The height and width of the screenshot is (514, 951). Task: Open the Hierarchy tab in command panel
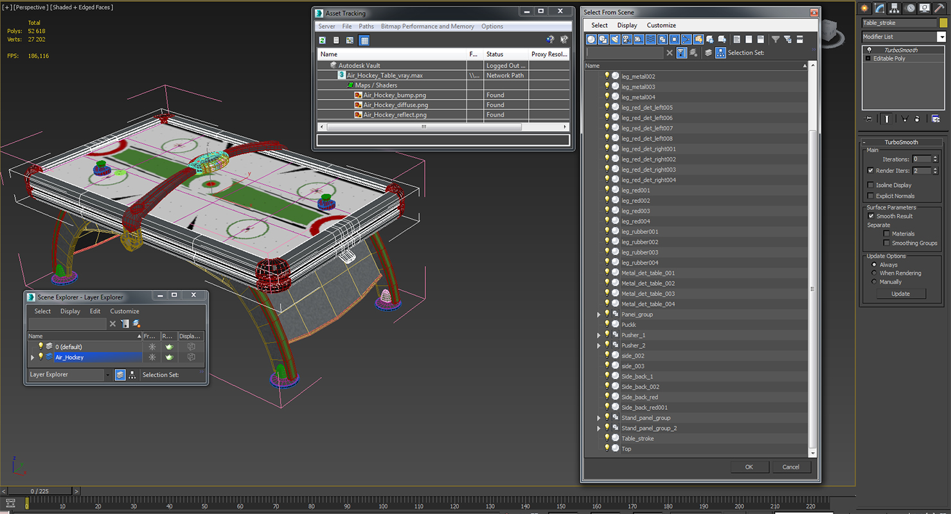point(894,8)
